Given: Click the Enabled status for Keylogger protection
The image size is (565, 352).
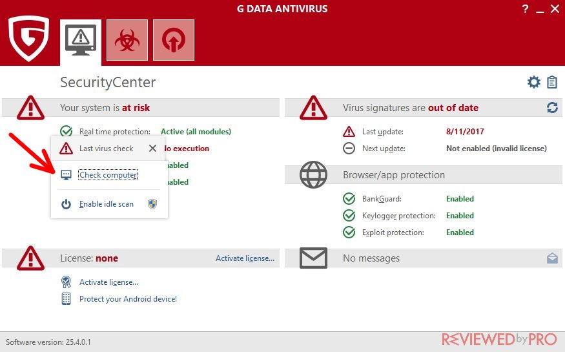Looking at the screenshot, I should click(460, 216).
